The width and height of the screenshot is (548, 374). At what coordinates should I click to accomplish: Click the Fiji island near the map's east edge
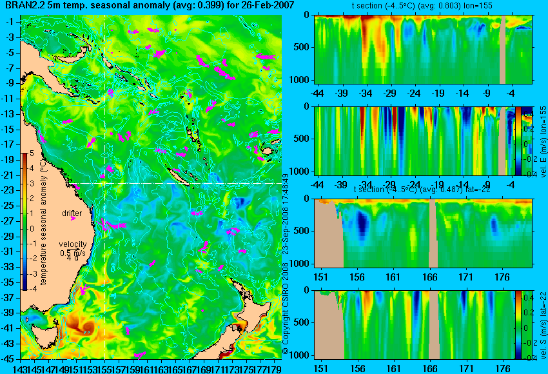pos(268,151)
